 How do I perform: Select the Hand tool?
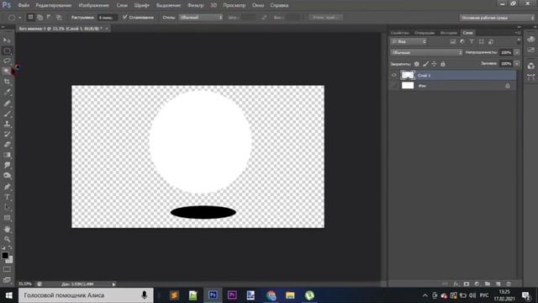pyautogui.click(x=7, y=229)
